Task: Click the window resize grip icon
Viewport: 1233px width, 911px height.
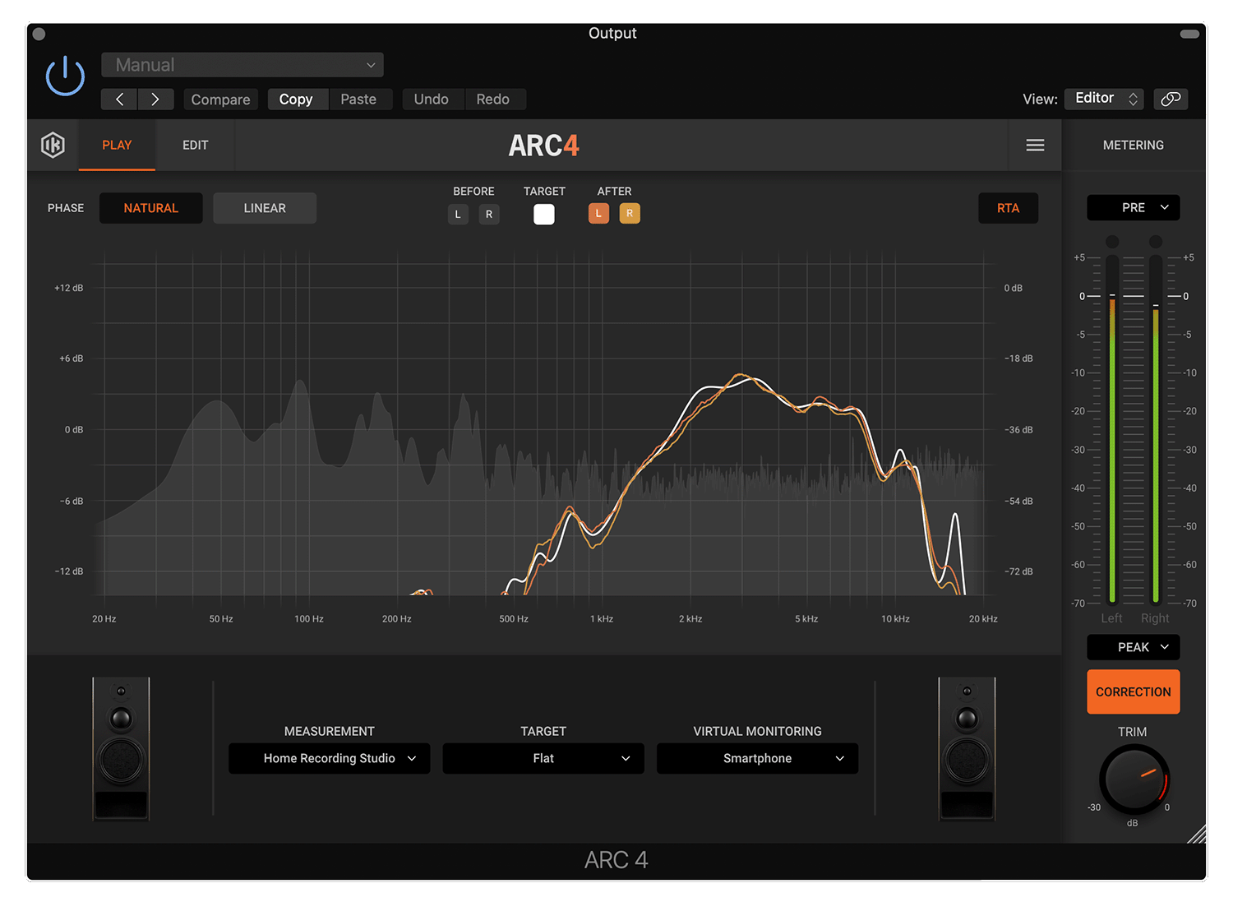Action: pyautogui.click(x=1197, y=834)
